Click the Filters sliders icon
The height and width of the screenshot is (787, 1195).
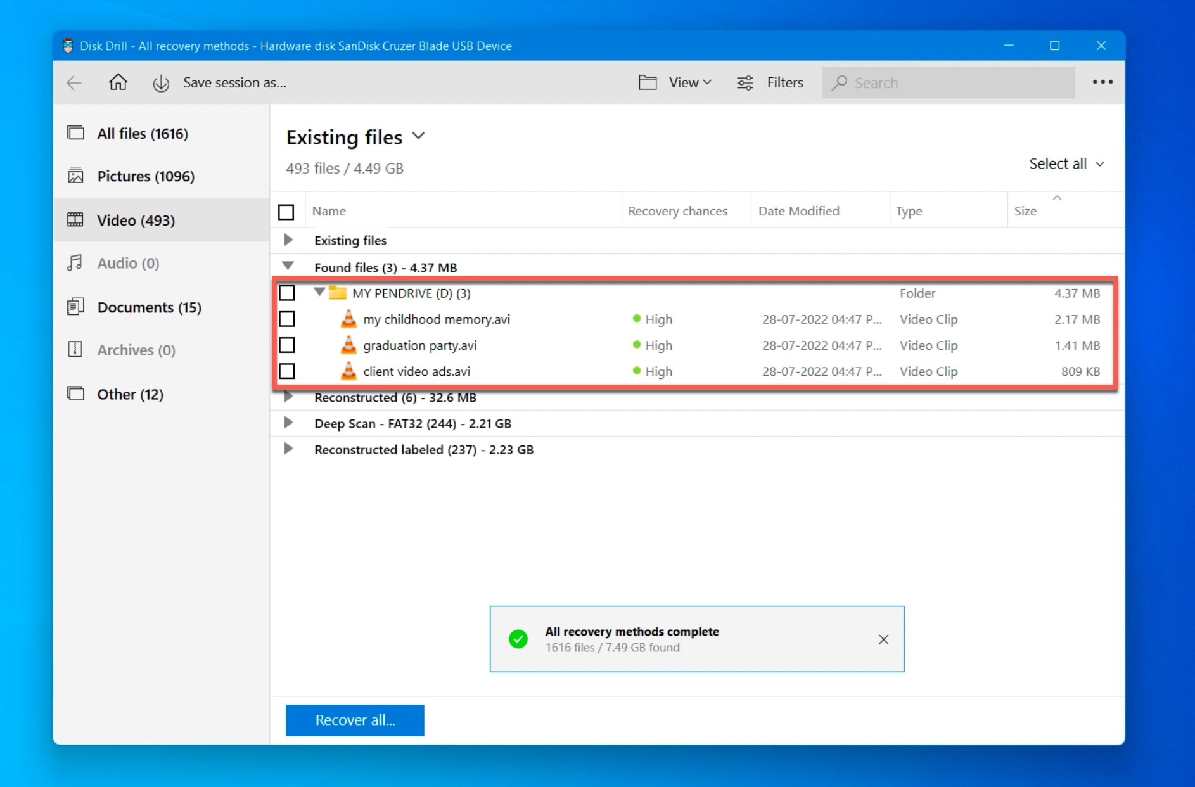(x=745, y=83)
